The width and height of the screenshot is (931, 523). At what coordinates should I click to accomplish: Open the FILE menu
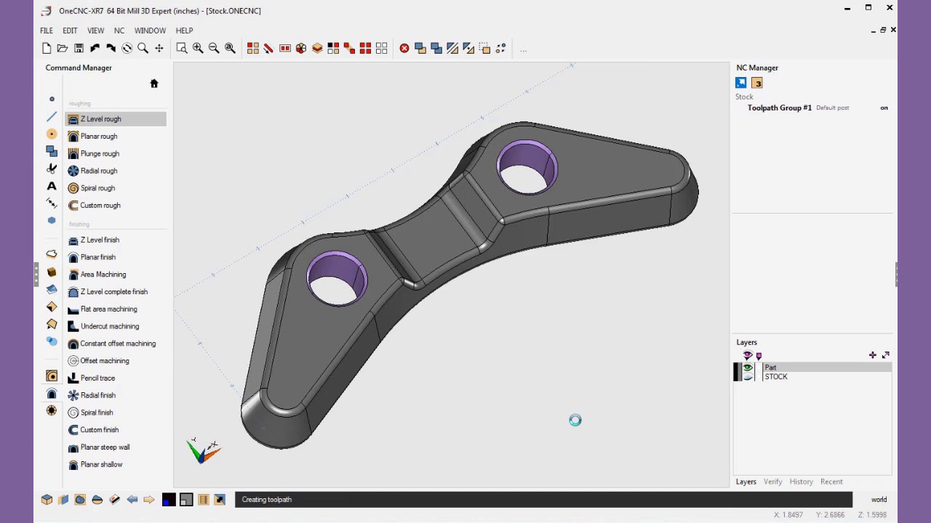coord(47,31)
